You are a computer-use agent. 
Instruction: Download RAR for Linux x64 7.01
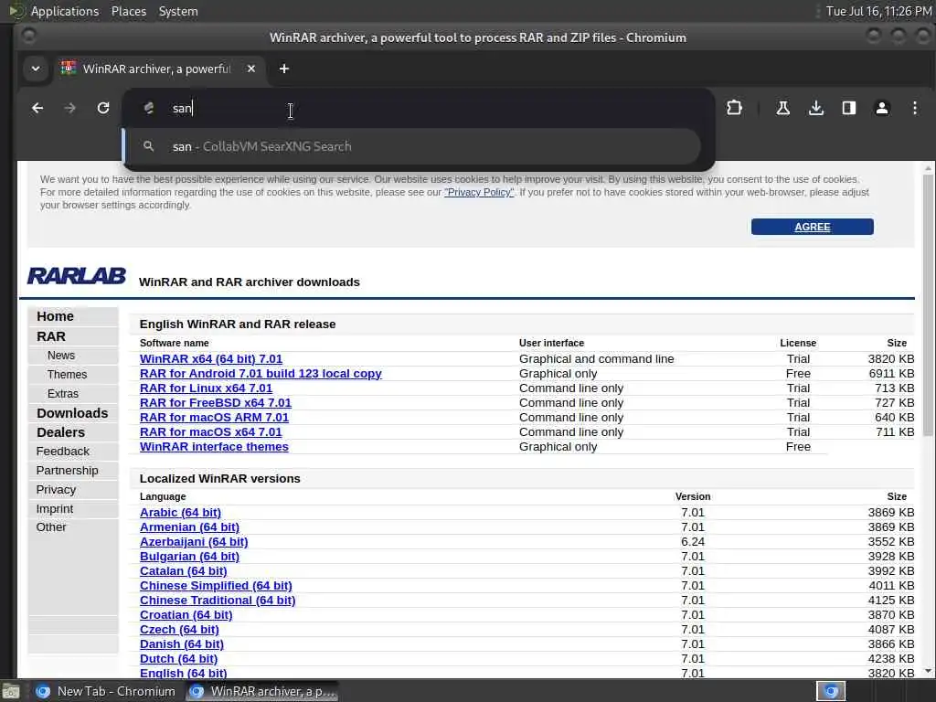coord(206,388)
